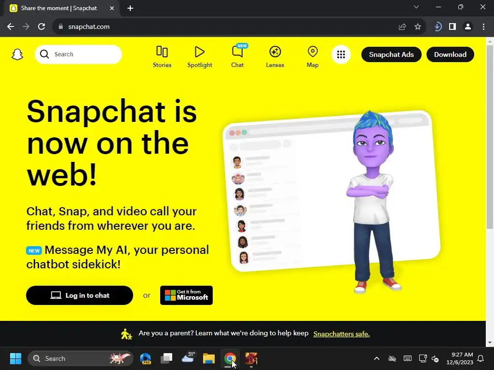
Task: Focus the Snapchat Search field
Action: [x=79, y=54]
